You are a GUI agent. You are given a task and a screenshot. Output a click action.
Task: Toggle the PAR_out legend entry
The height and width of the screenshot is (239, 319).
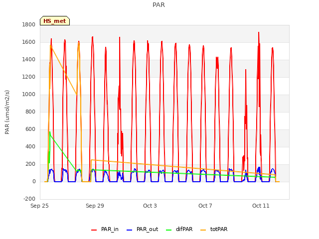tap(142, 229)
